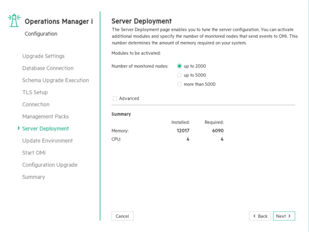
Task: Jump to the TLS Setup step
Action: point(35,92)
